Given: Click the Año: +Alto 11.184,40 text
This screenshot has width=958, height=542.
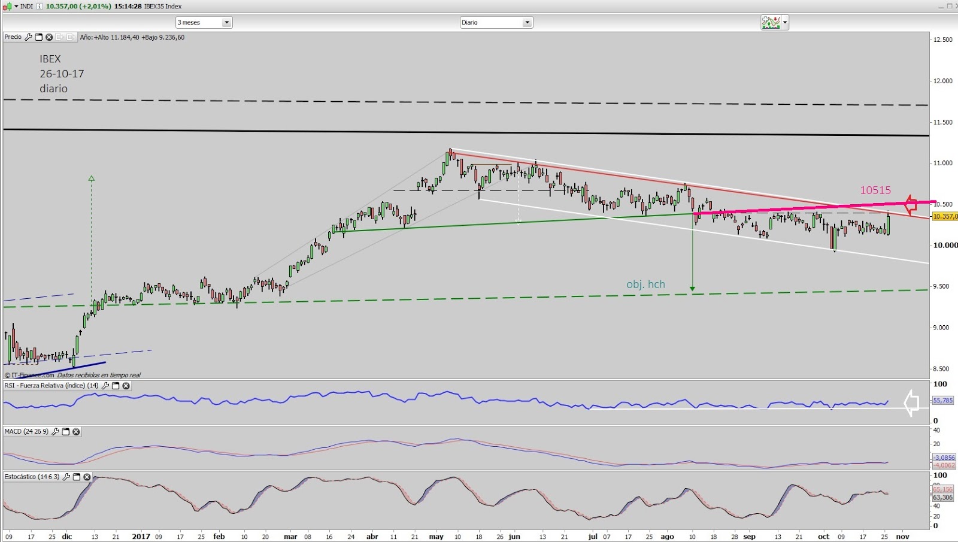Looking at the screenshot, I should 110,37.
